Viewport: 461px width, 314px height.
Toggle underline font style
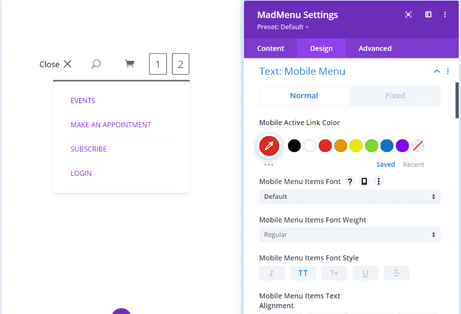365,273
